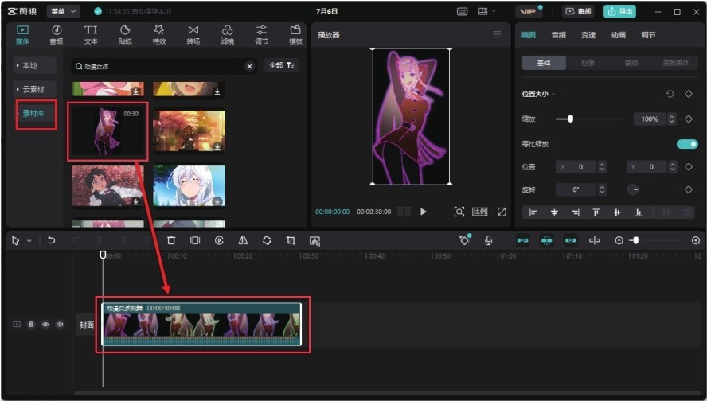Select the white-haired girl thumbnail
The height and width of the screenshot is (401, 707).
(x=189, y=185)
